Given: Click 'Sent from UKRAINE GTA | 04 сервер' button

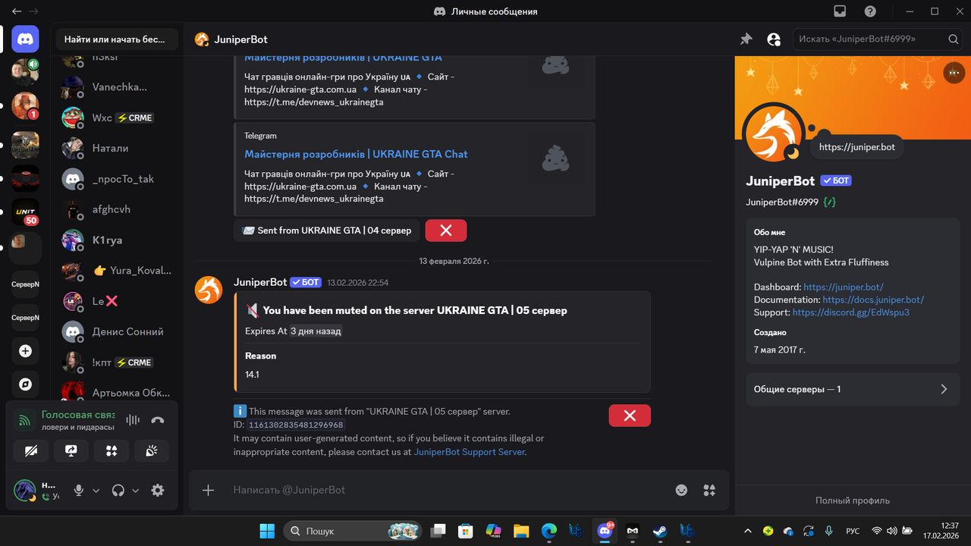Looking at the screenshot, I should [x=326, y=231].
